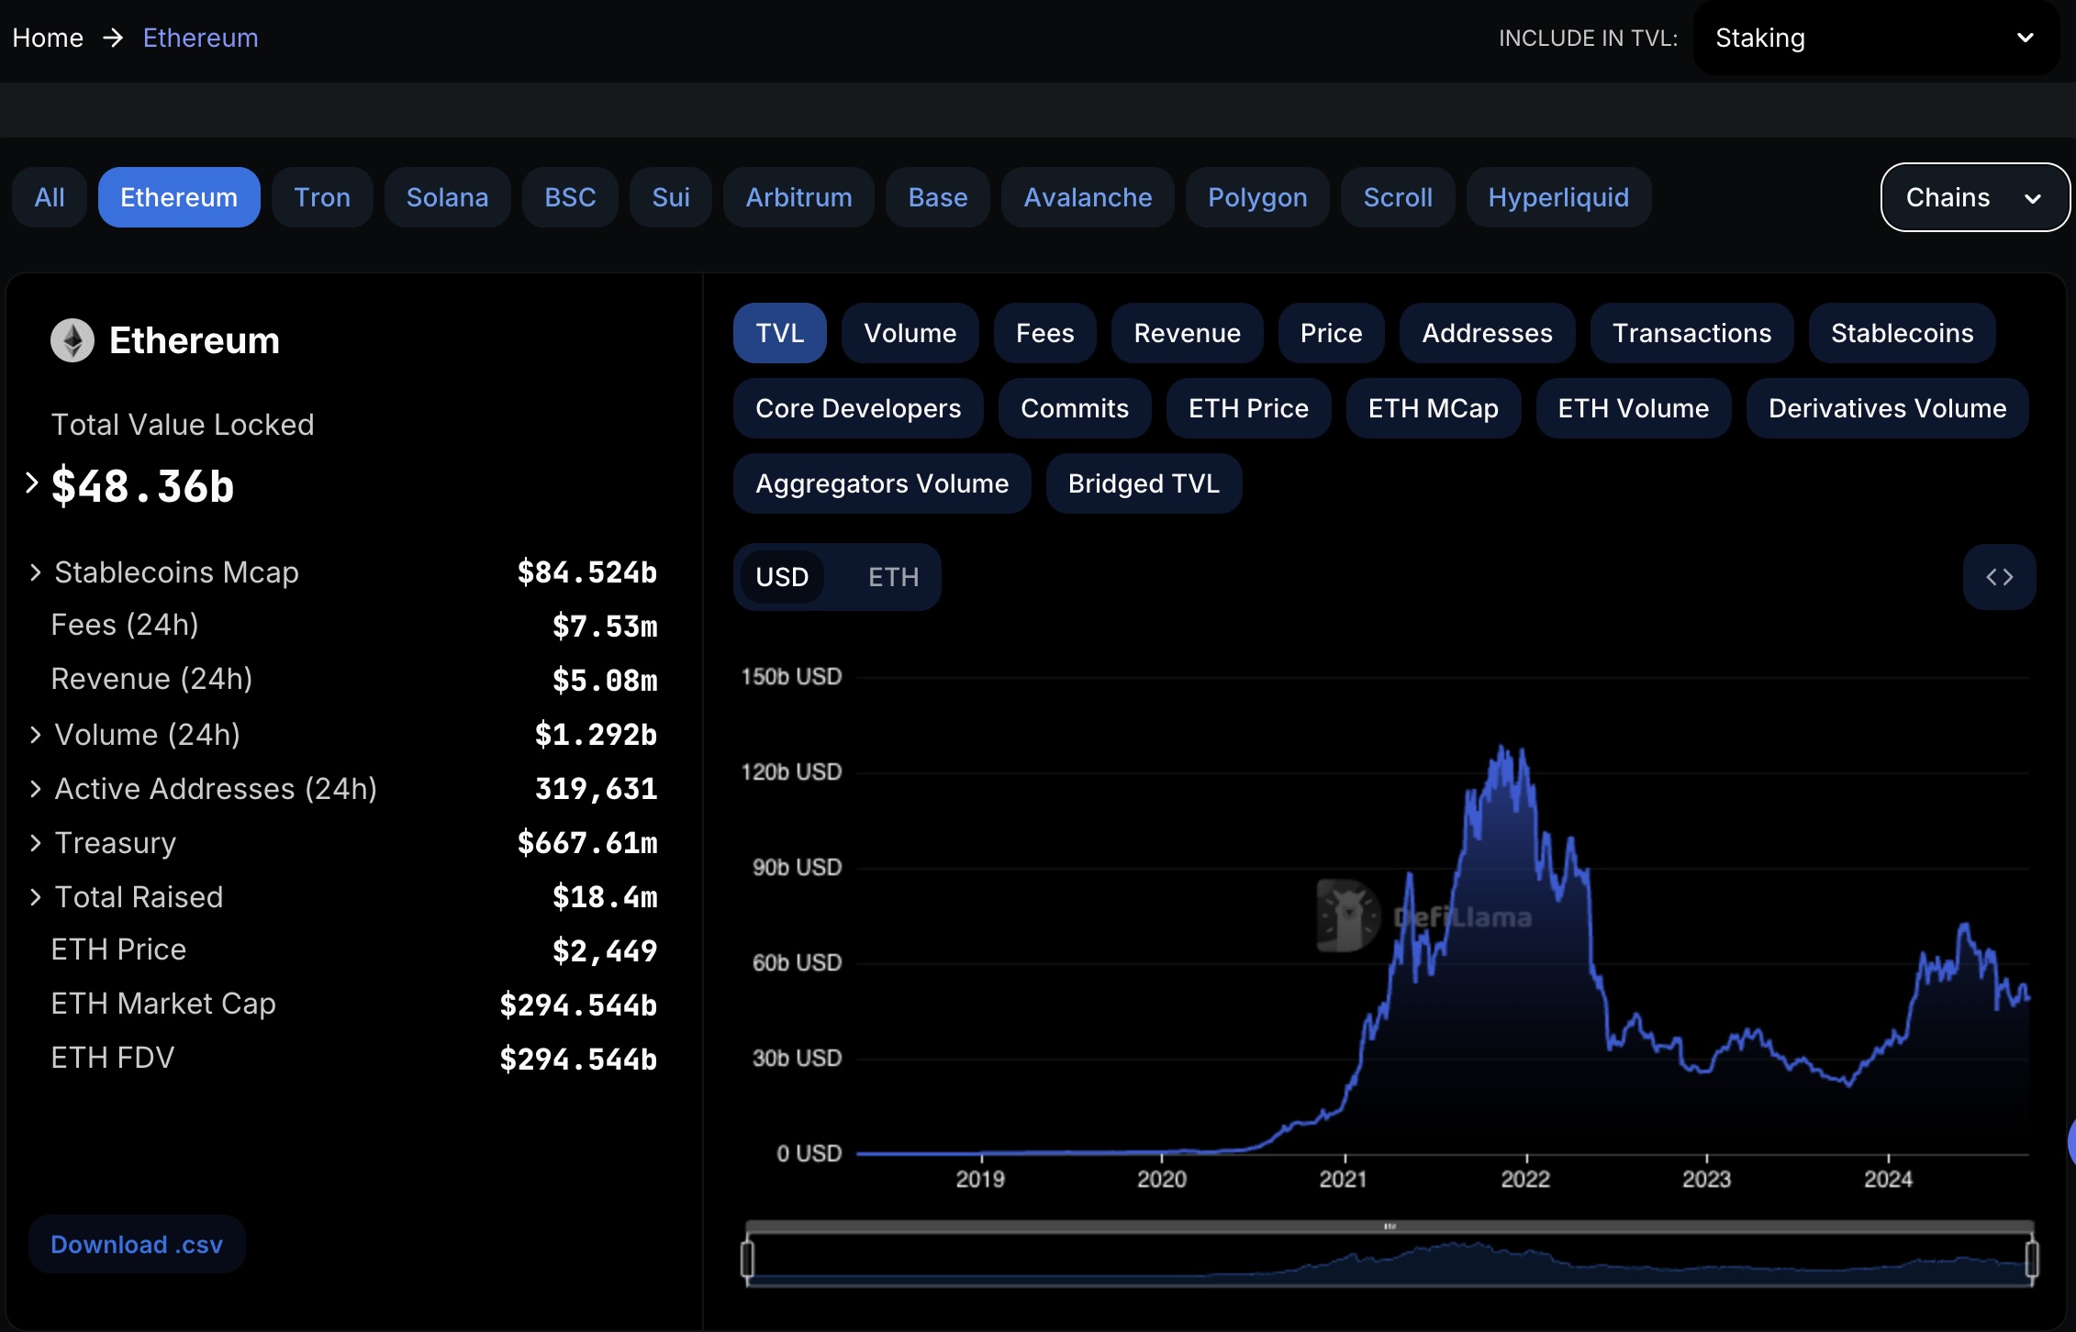Enable ETH Price chart metric

pos(1248,408)
